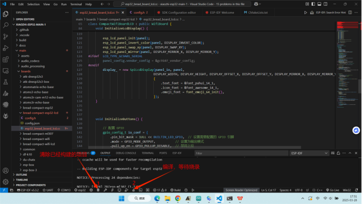Open the ESP-IDF monitor device icon
The height and width of the screenshot is (204, 362).
tap(119, 190)
